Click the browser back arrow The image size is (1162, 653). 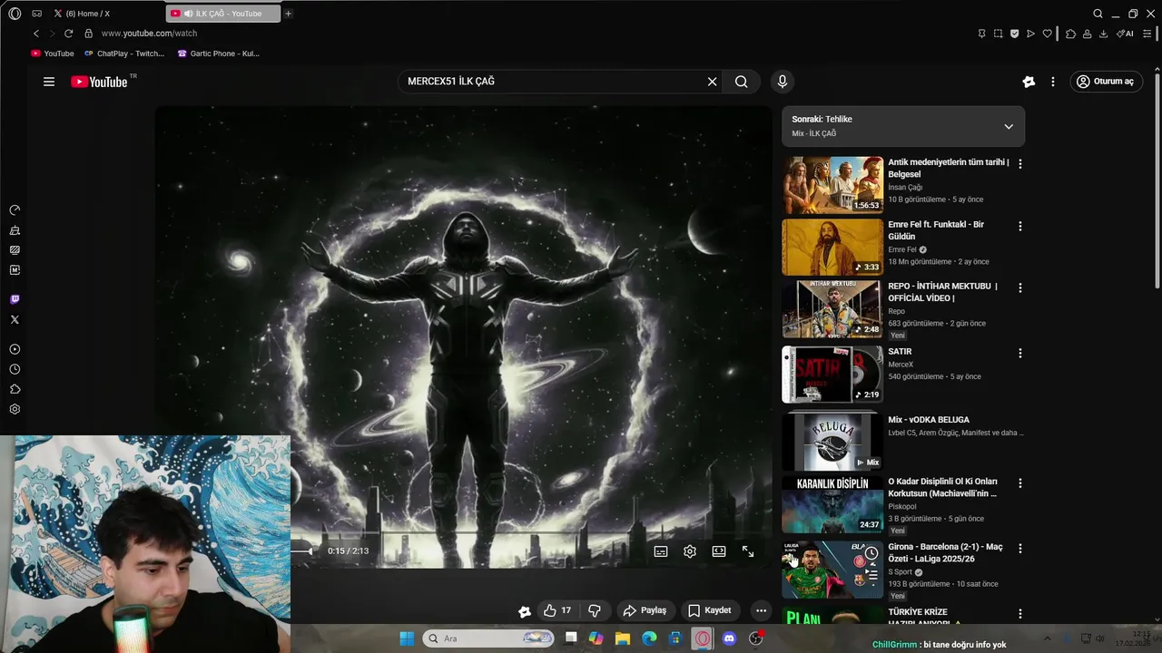pyautogui.click(x=36, y=34)
